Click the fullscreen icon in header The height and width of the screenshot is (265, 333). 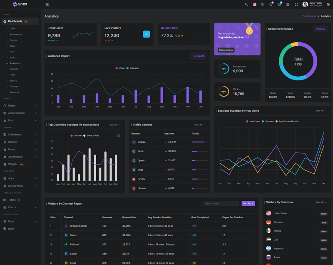[x=296, y=5]
